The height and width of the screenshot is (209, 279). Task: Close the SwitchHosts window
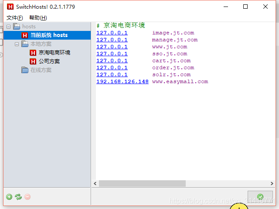point(265,7)
